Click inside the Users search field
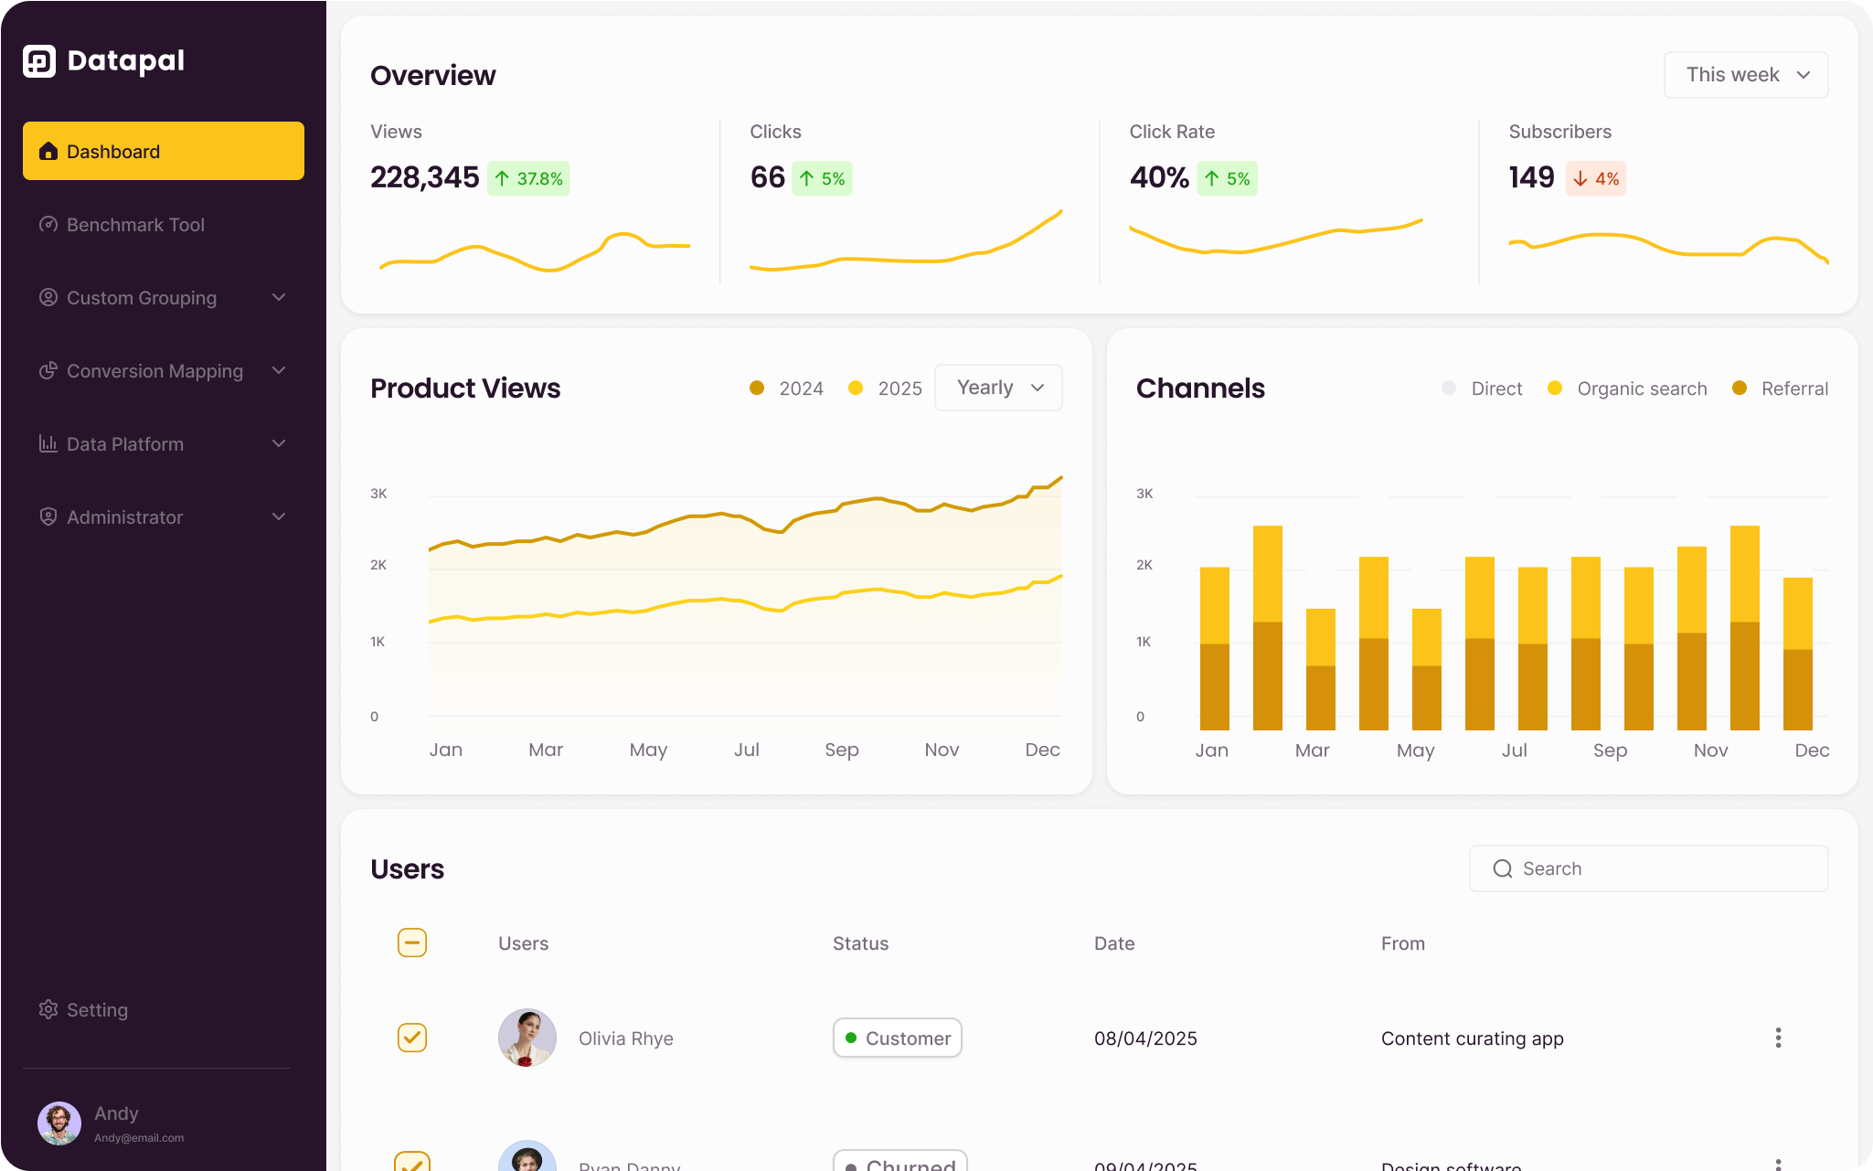This screenshot has height=1171, width=1873. pyautogui.click(x=1645, y=868)
